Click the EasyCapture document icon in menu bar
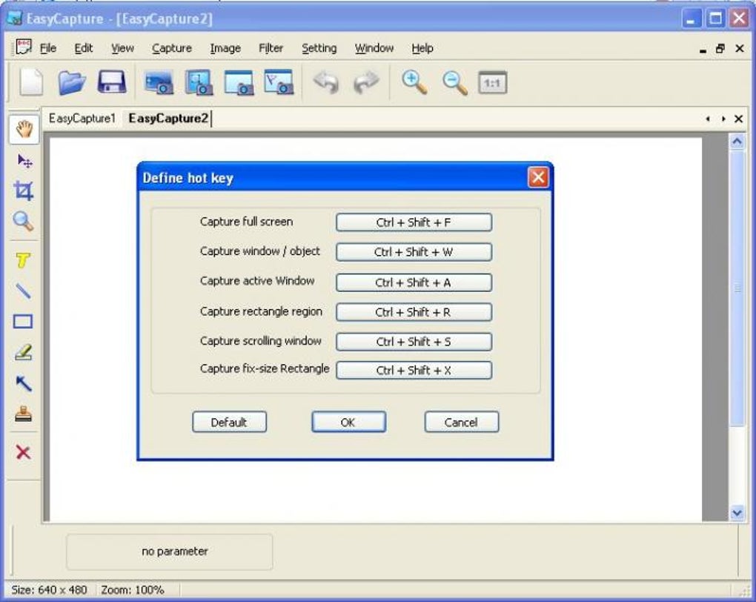756x602 pixels. [x=23, y=47]
